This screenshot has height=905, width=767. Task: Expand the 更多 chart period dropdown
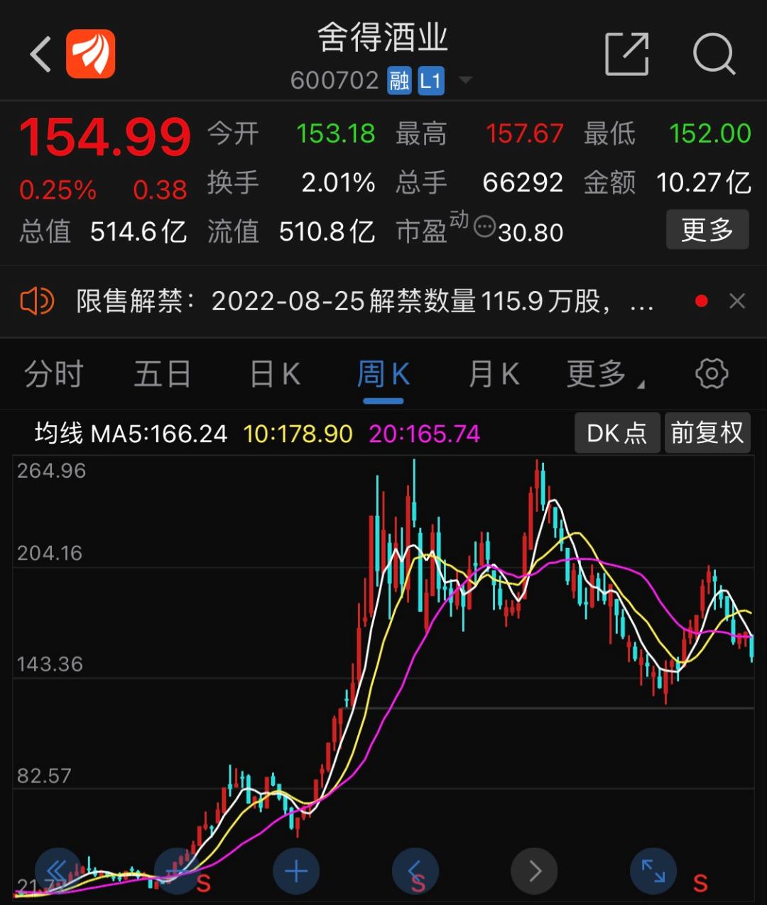tap(605, 374)
